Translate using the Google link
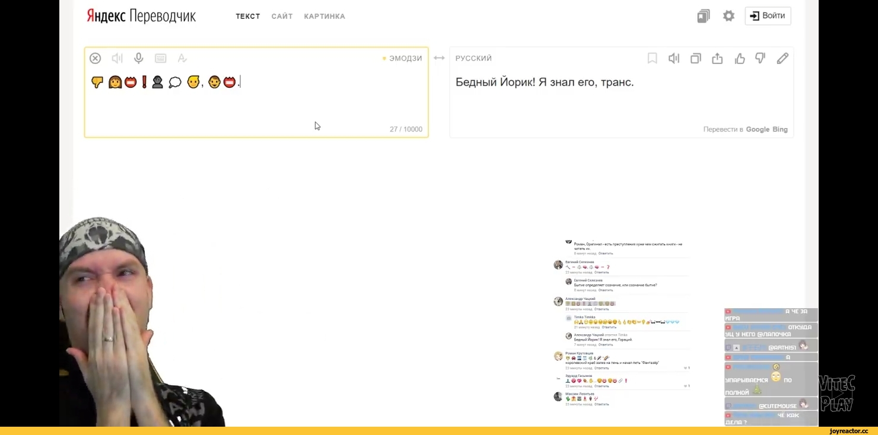 click(758, 129)
